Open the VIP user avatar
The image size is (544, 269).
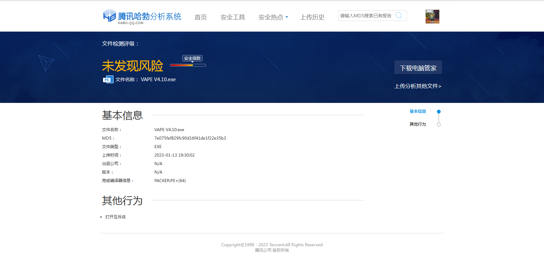tap(432, 16)
